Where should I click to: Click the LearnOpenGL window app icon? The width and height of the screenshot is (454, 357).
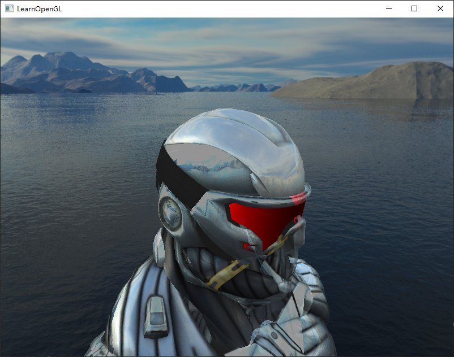click(x=9, y=8)
